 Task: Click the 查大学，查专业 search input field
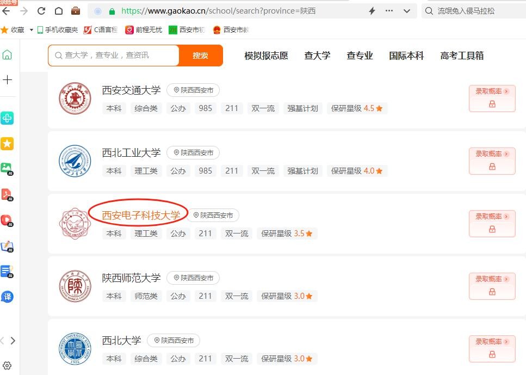[113, 56]
